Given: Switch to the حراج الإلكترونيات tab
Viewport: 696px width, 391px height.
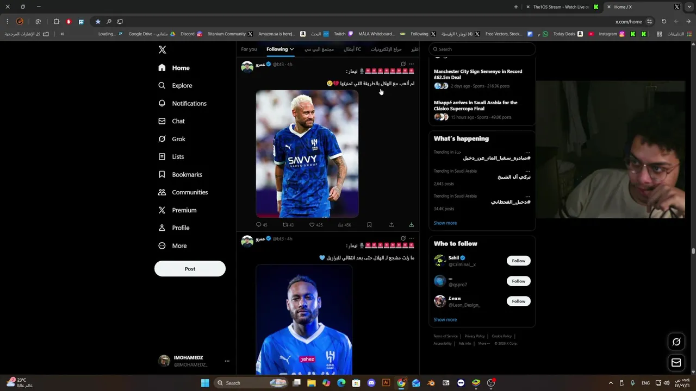Looking at the screenshot, I should (x=386, y=49).
